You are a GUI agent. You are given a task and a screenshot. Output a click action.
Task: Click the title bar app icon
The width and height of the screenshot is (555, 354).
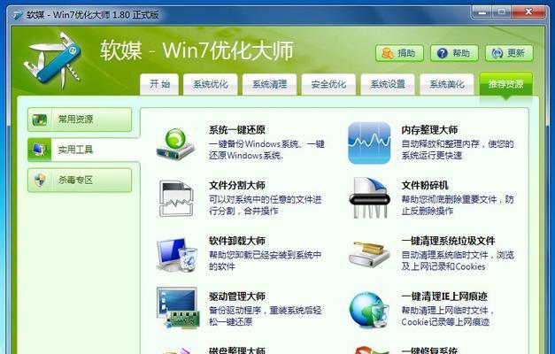(18, 15)
